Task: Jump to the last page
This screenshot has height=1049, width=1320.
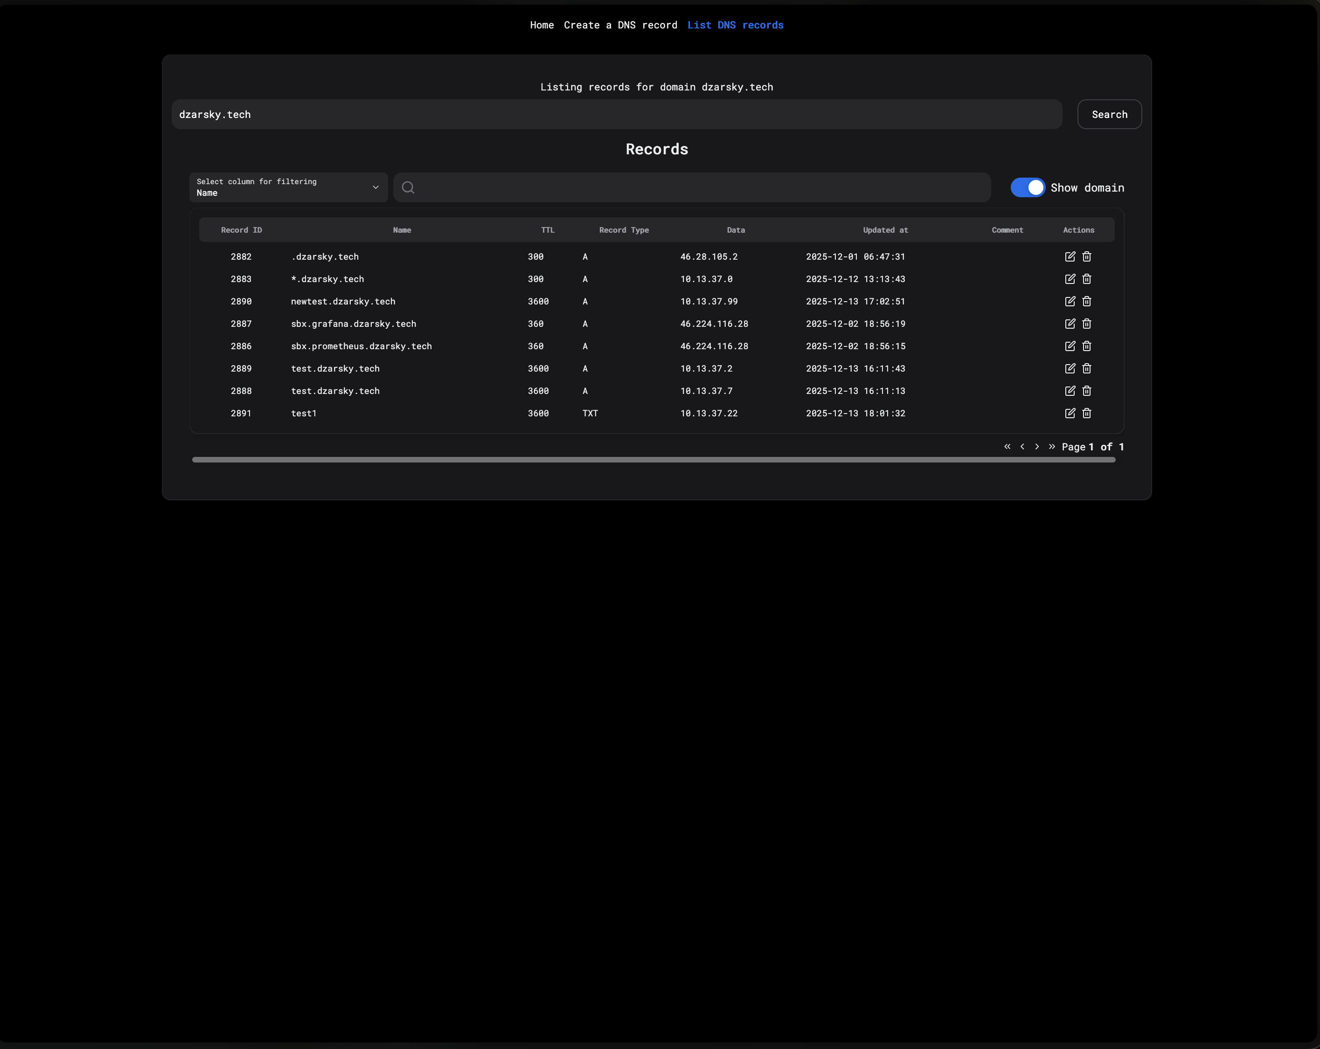Action: [1052, 447]
